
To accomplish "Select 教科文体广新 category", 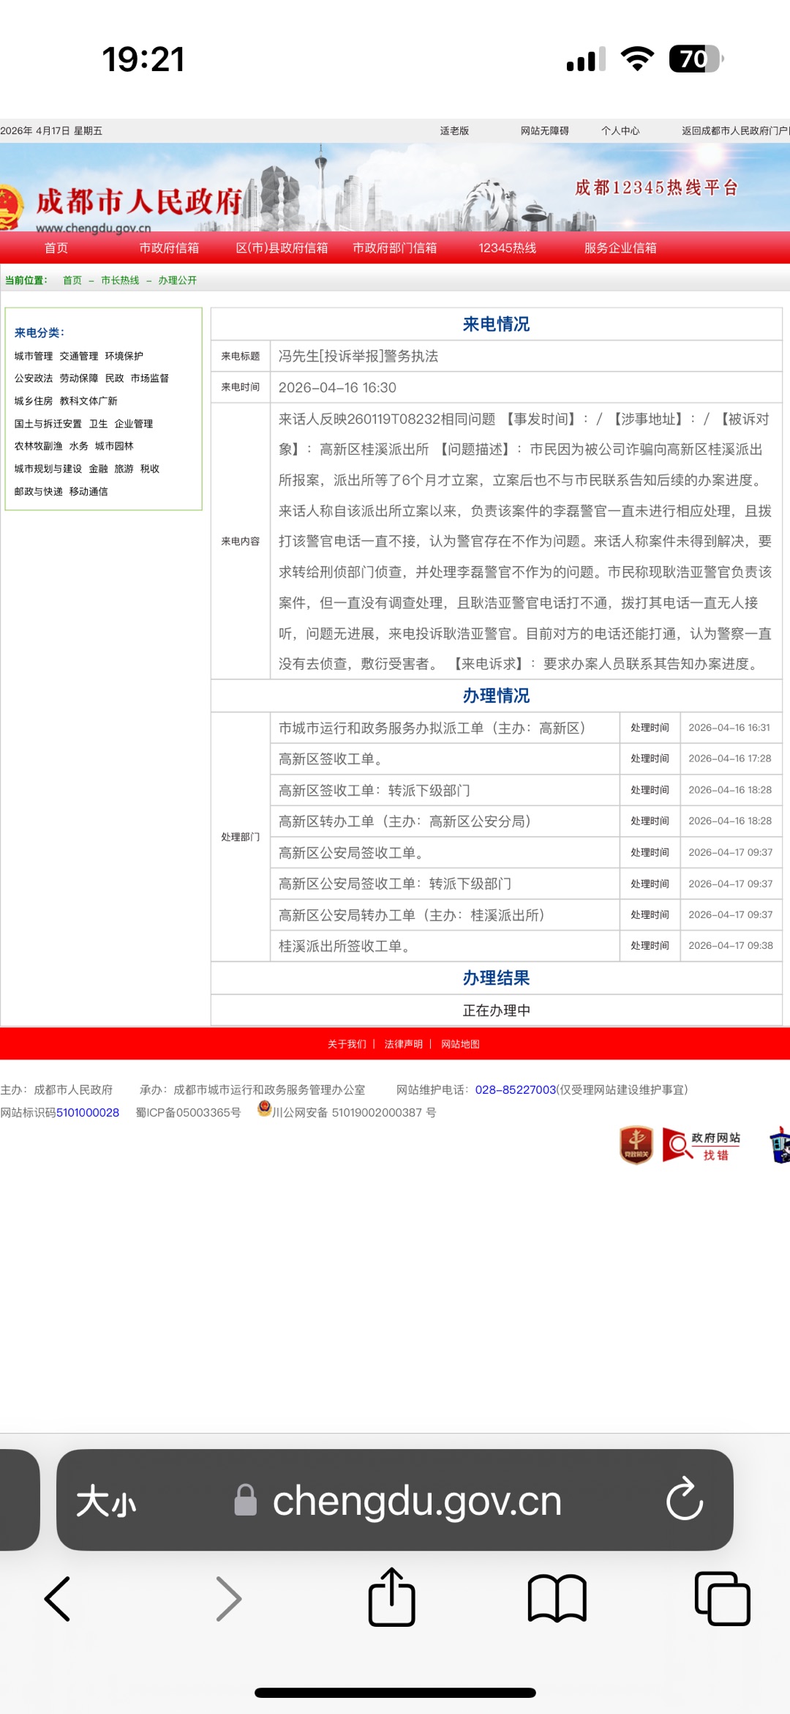I will pos(89,401).
